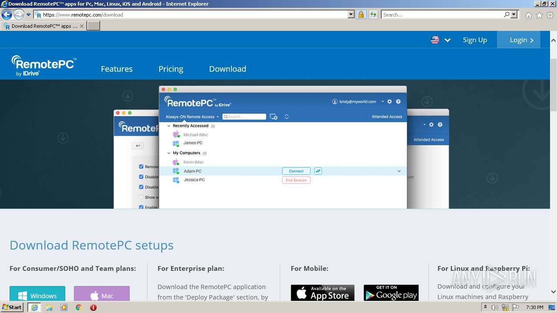Click the red round icon in taskbar
The width and height of the screenshot is (557, 313).
click(93, 307)
